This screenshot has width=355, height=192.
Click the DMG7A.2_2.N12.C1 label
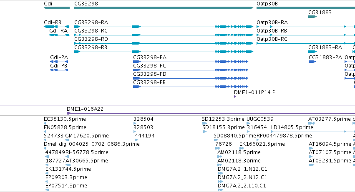[242, 177]
